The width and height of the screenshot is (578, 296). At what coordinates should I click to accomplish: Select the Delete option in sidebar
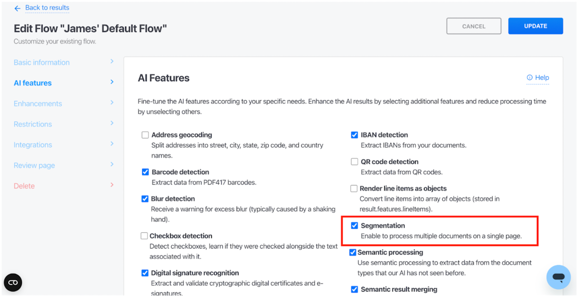point(24,186)
